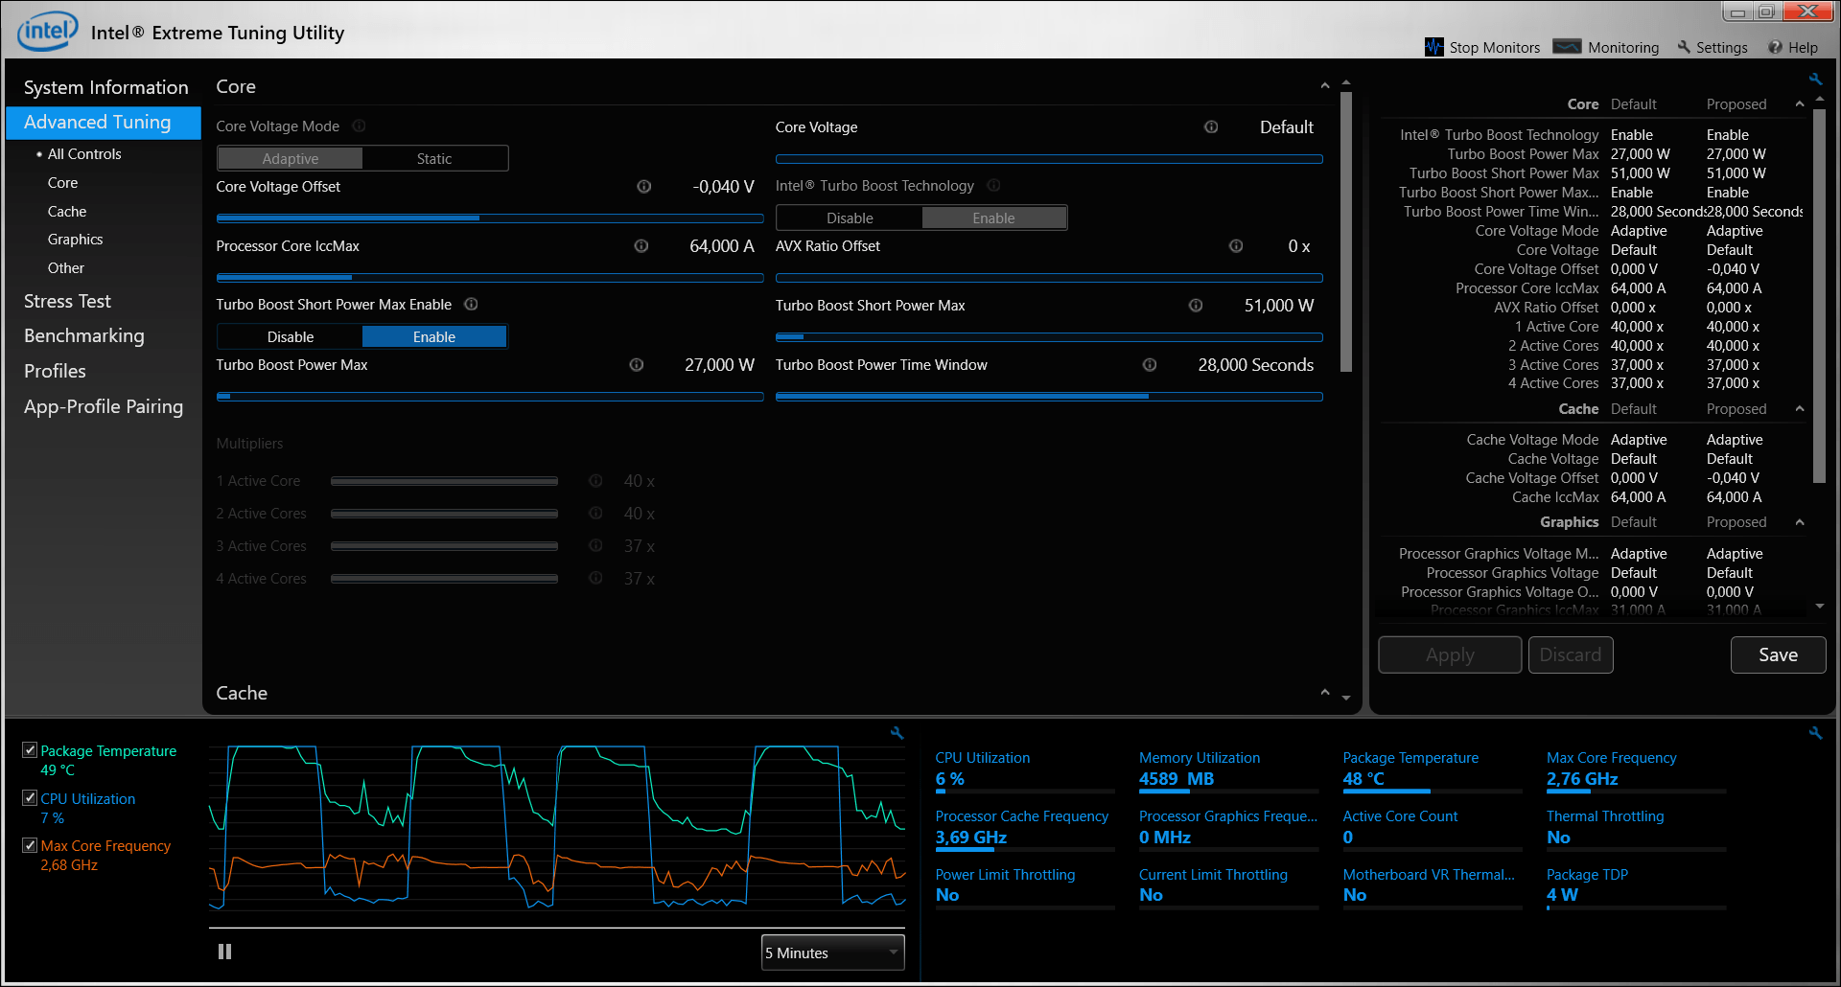The image size is (1841, 987).
Task: Open the 5 Minutes time range dropdown
Action: (831, 952)
